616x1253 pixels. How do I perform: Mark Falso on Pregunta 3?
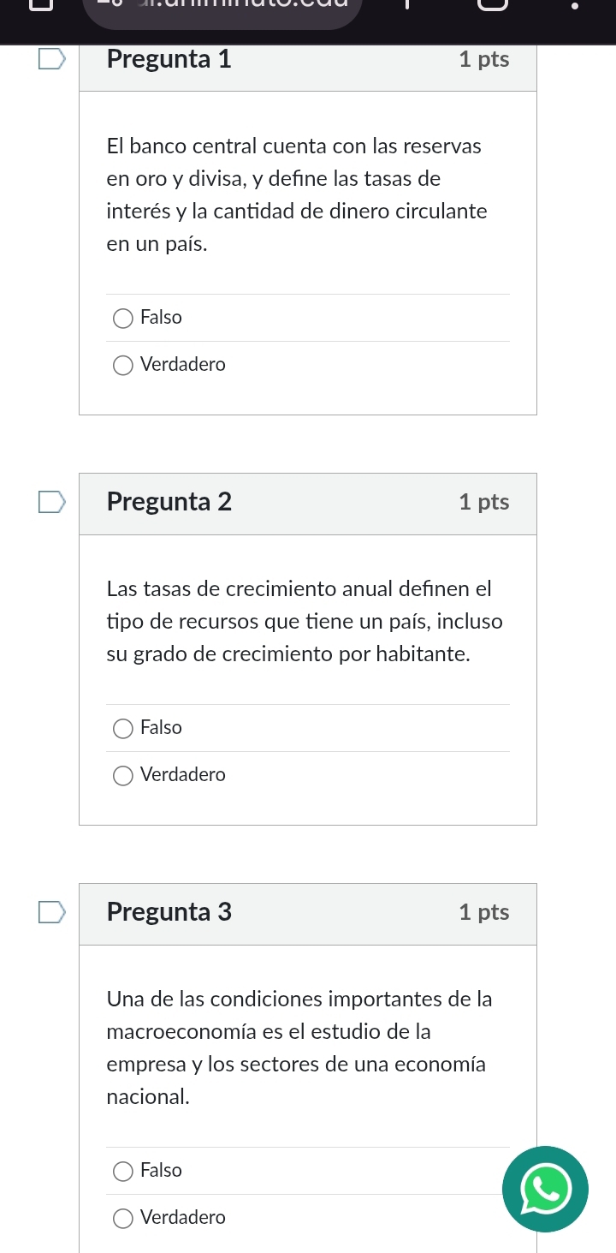click(124, 1172)
